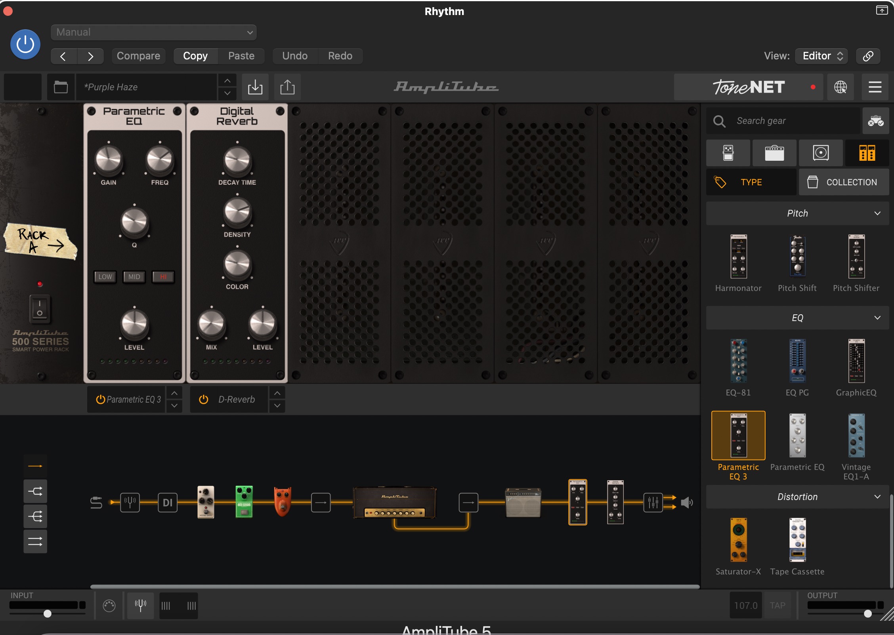Click the link chain icon

[x=868, y=56]
